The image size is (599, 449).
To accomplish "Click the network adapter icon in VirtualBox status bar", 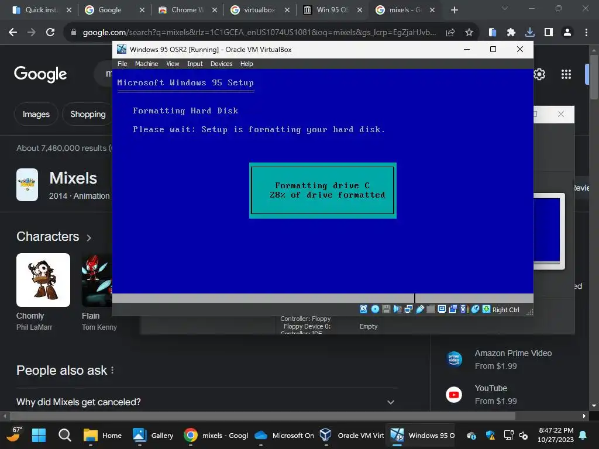I will pos(408,309).
